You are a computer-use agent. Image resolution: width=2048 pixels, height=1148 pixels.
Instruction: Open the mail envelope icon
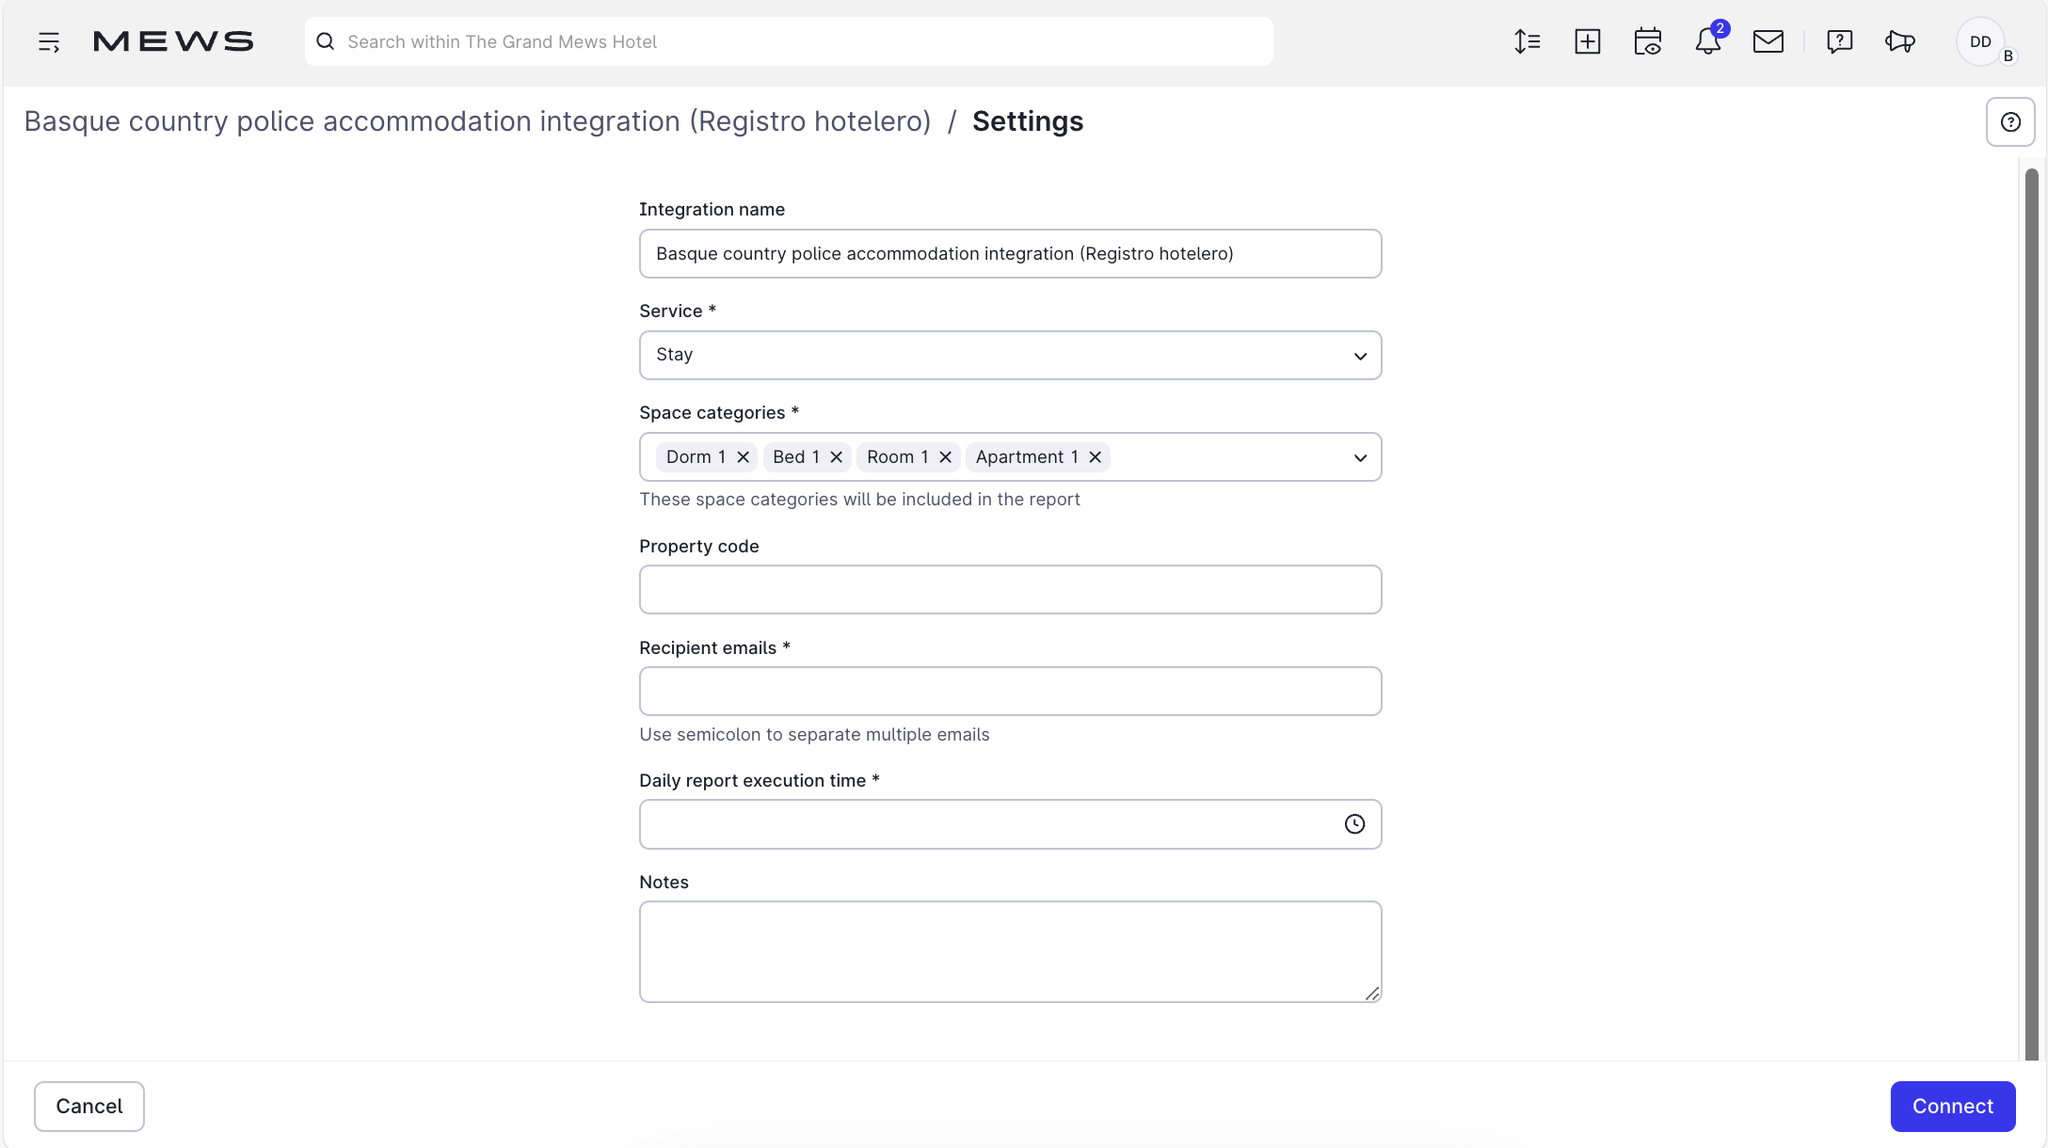coord(1768,41)
